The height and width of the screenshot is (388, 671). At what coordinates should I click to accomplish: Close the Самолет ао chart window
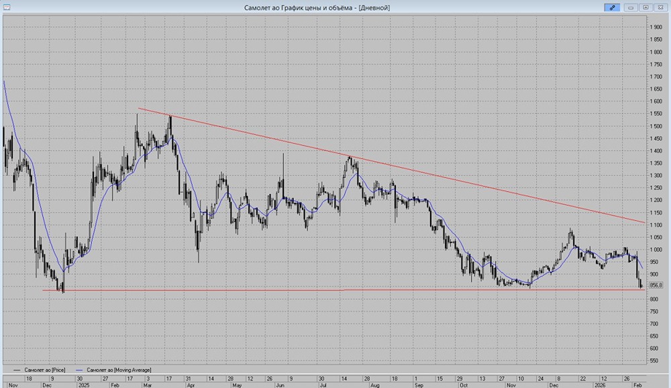coord(660,7)
